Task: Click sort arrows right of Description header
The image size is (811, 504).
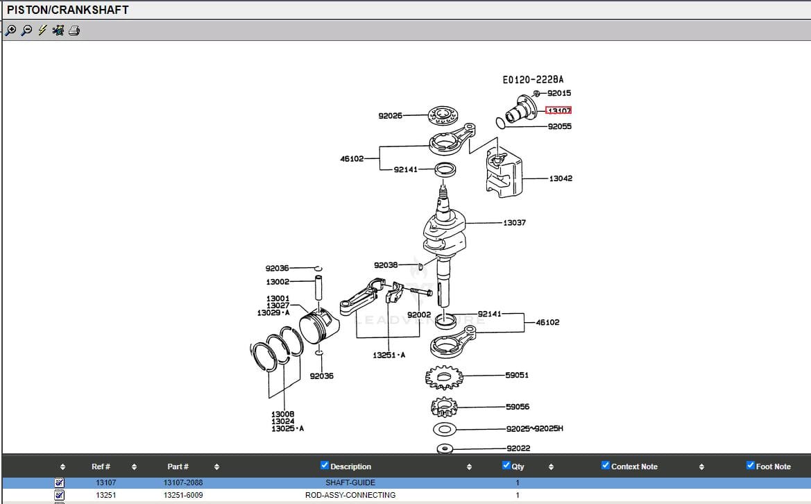Action: (x=469, y=467)
